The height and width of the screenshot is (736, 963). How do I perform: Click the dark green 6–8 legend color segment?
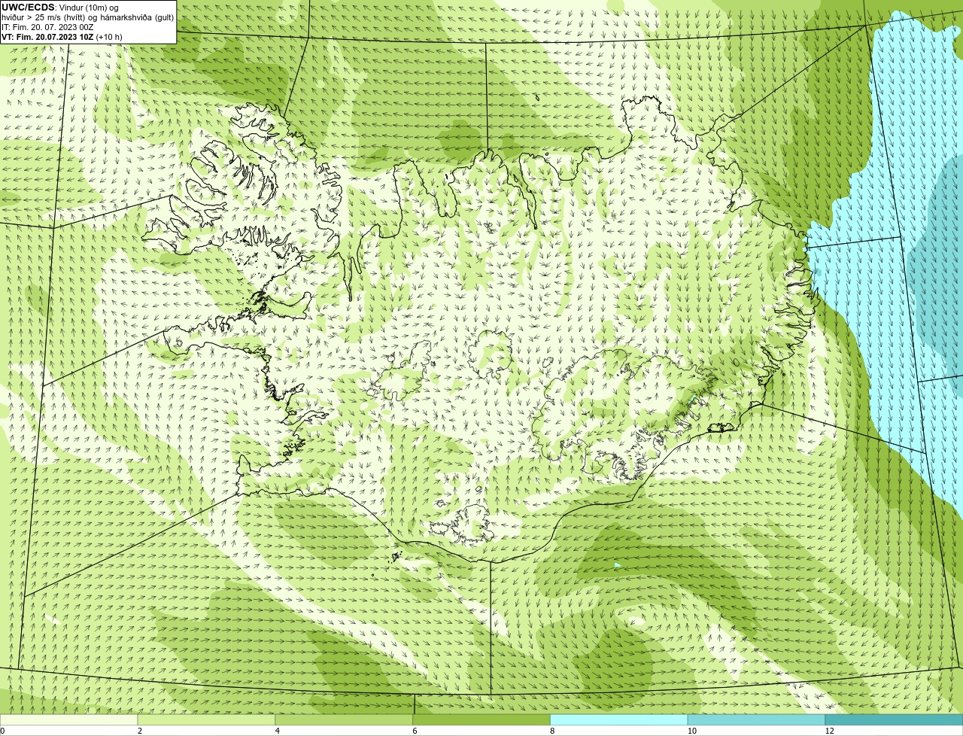(482, 719)
